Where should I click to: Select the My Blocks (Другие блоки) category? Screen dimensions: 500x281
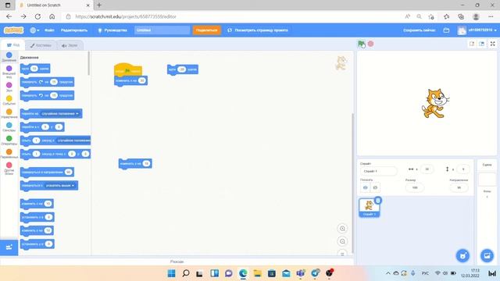click(9, 169)
